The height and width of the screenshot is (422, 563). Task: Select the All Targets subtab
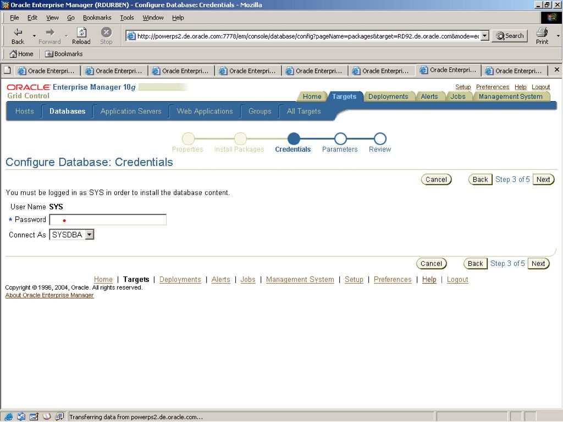point(303,111)
